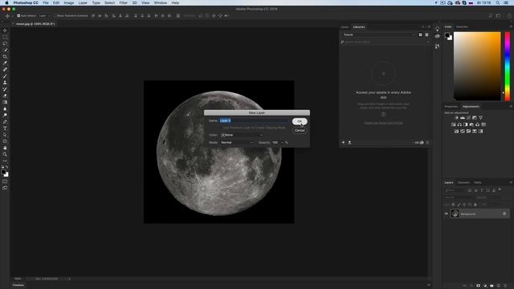514x289 pixels.
Task: Click inside the orange color field
Action: click(477, 66)
